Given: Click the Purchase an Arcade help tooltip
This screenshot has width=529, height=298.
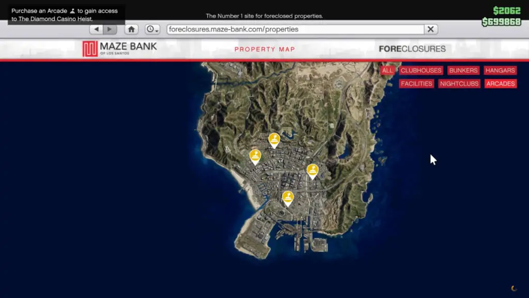Looking at the screenshot, I should tap(66, 15).
